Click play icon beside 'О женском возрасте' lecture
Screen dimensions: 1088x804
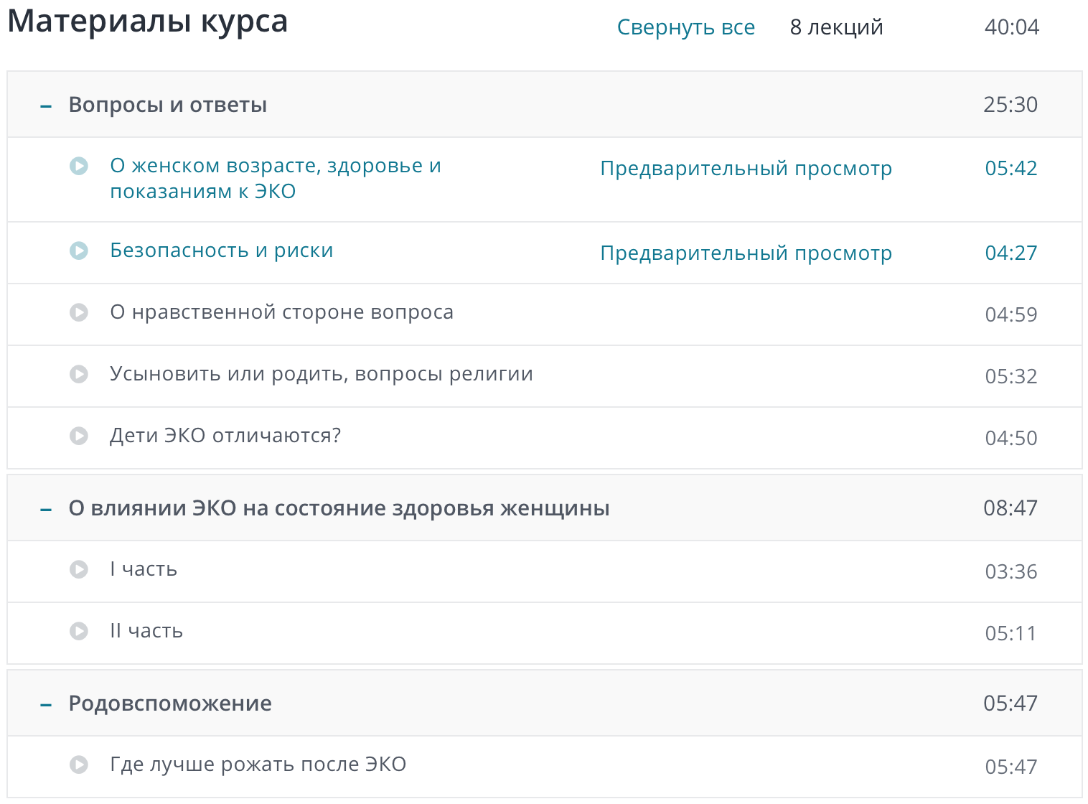click(79, 166)
